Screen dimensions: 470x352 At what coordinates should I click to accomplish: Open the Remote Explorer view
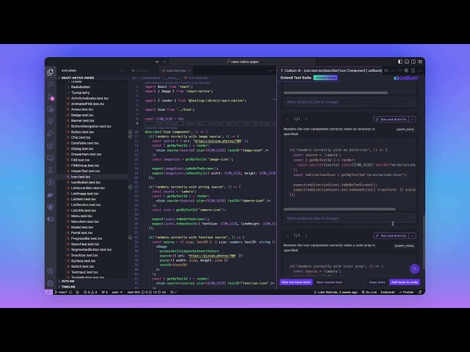pyautogui.click(x=51, y=158)
